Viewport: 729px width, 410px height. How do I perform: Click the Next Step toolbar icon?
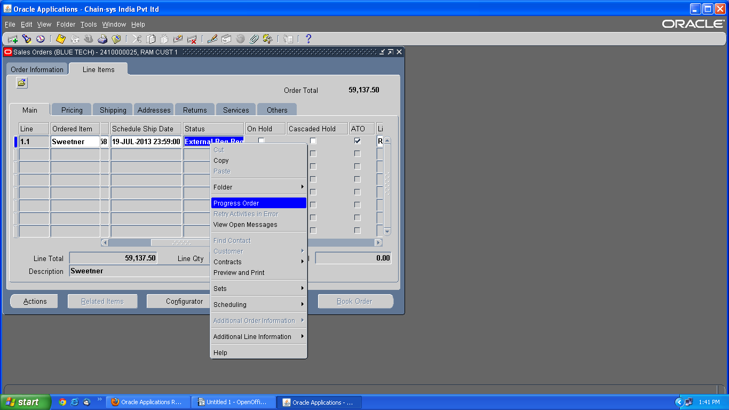click(75, 39)
